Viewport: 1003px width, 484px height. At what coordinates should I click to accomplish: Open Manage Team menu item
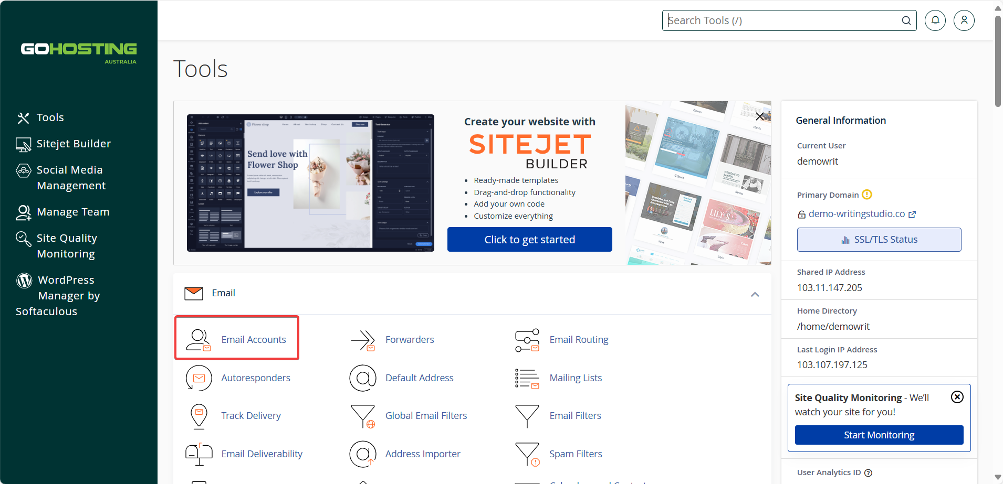73,212
